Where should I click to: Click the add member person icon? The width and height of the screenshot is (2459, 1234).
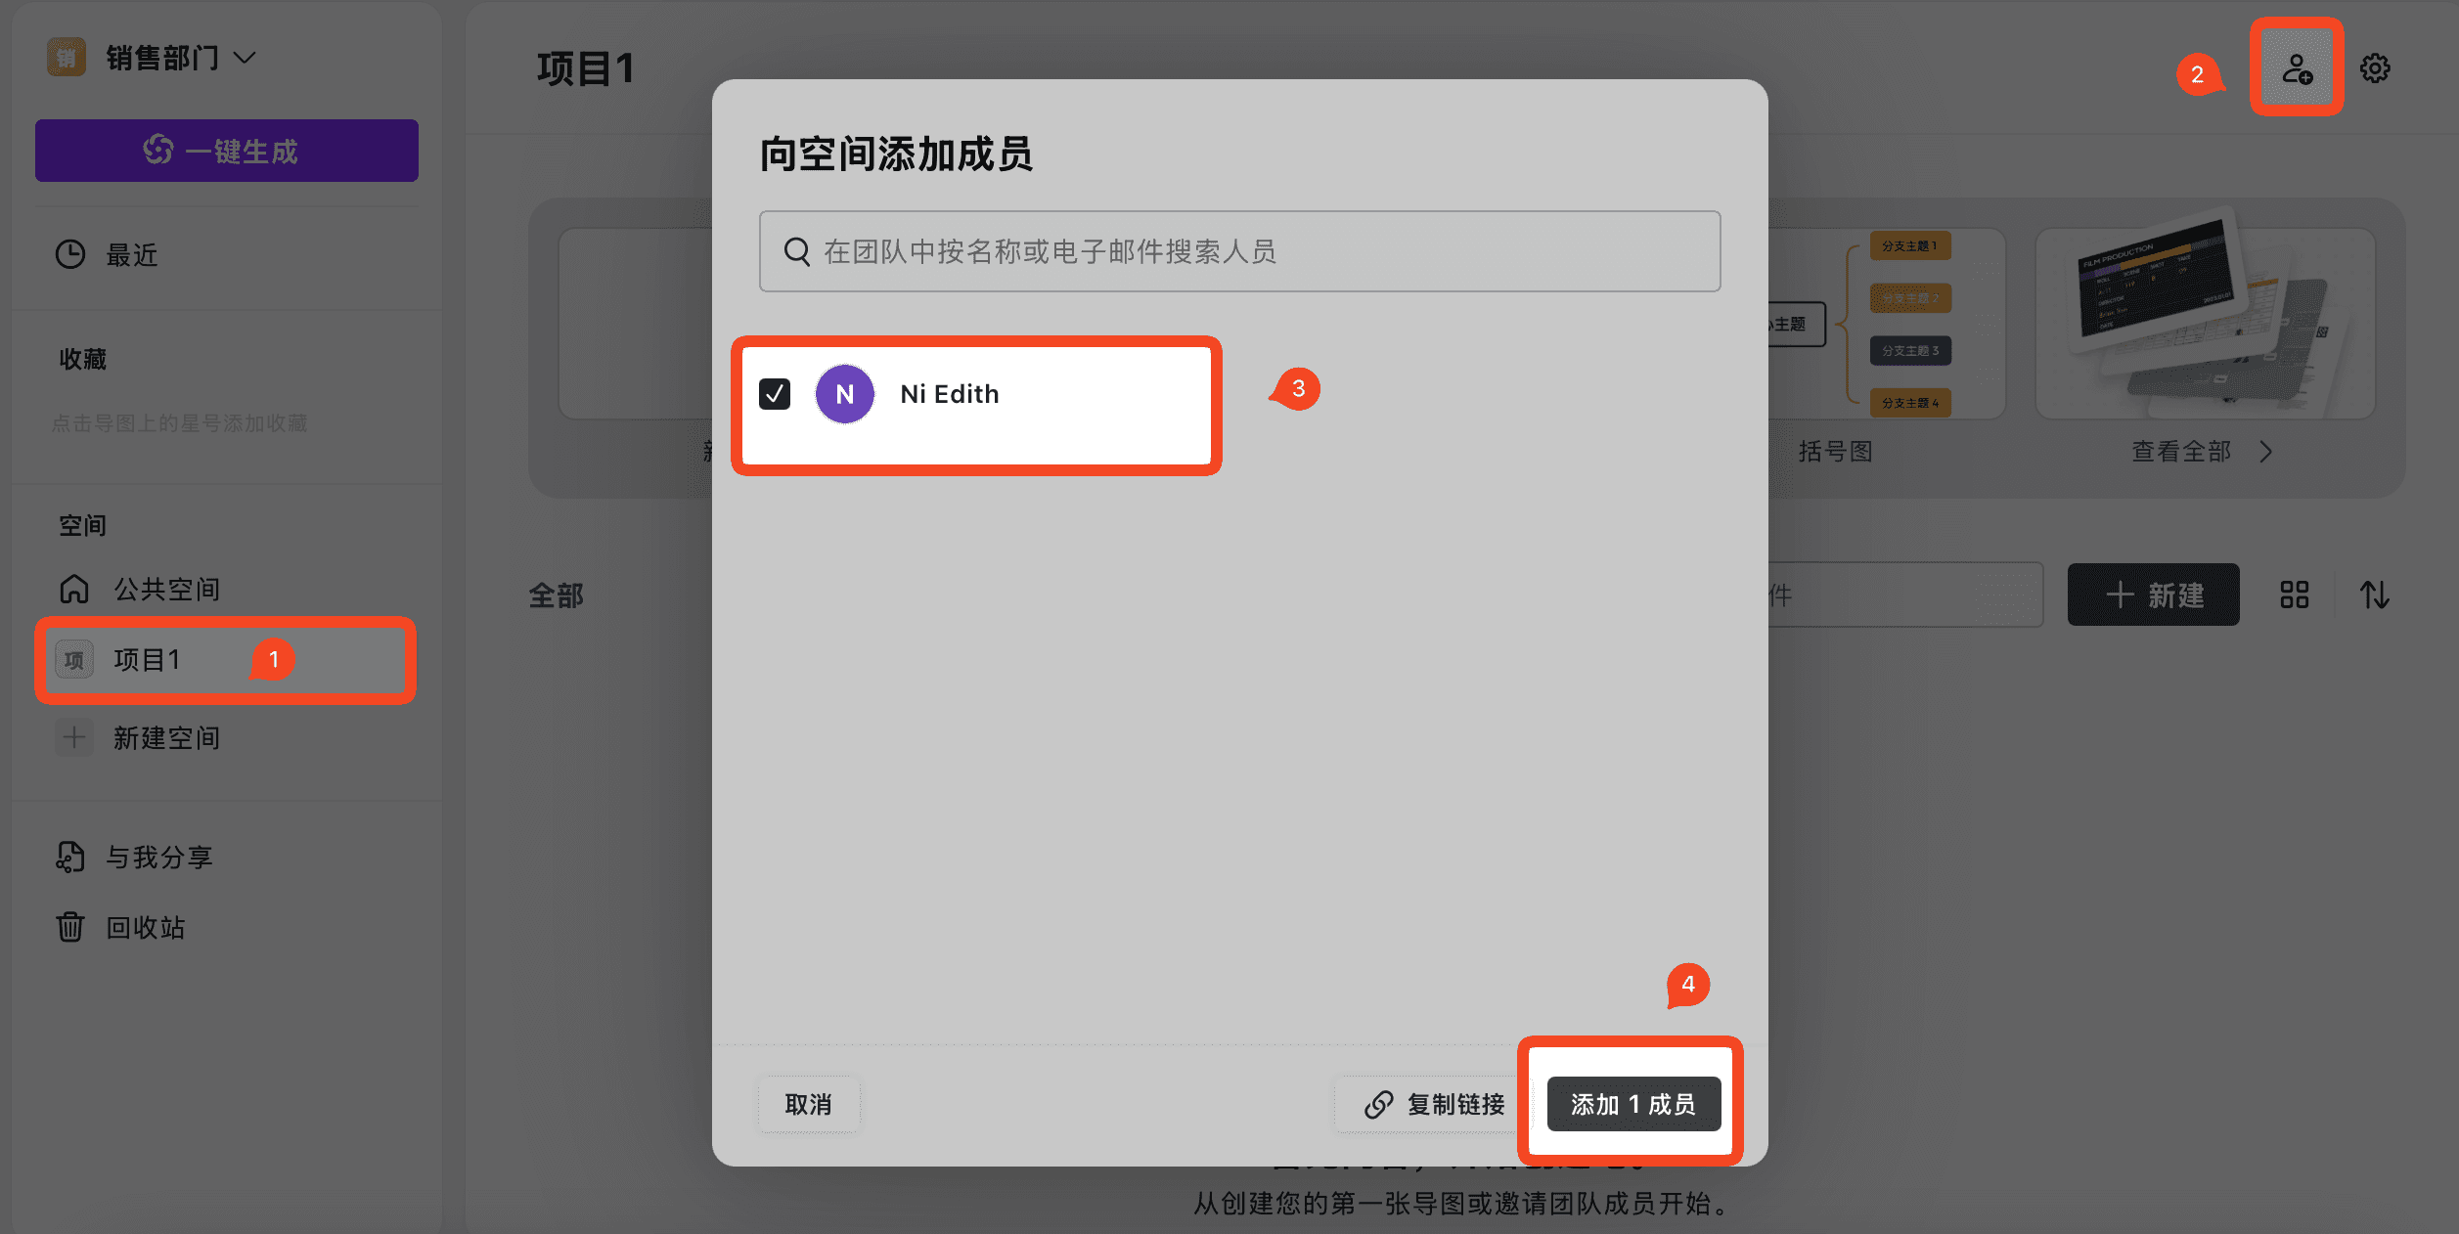point(2296,68)
